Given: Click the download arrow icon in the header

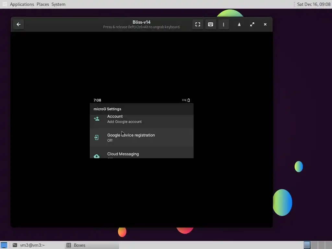Looking at the screenshot, I should click(239, 24).
